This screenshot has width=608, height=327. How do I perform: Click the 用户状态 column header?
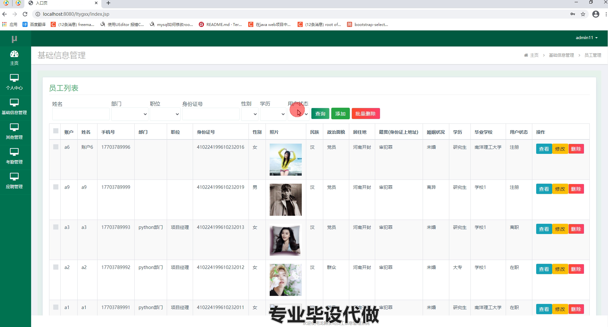pyautogui.click(x=519, y=132)
